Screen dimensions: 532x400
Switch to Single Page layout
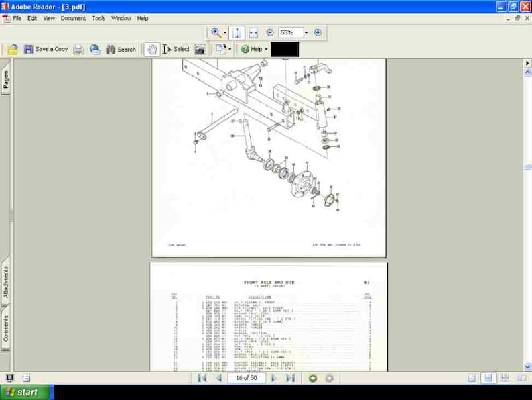click(x=472, y=378)
